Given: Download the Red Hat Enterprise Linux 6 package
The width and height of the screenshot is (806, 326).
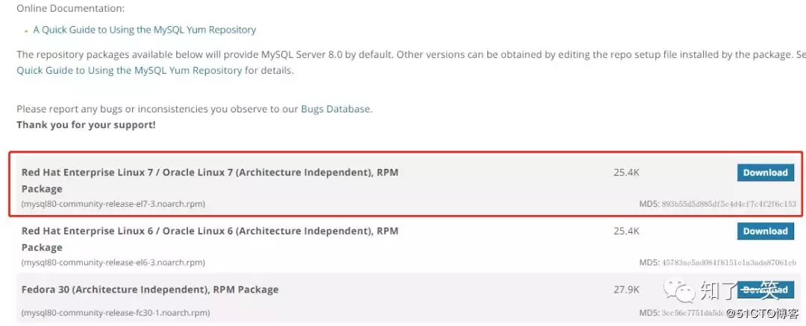Looking at the screenshot, I should tap(766, 231).
